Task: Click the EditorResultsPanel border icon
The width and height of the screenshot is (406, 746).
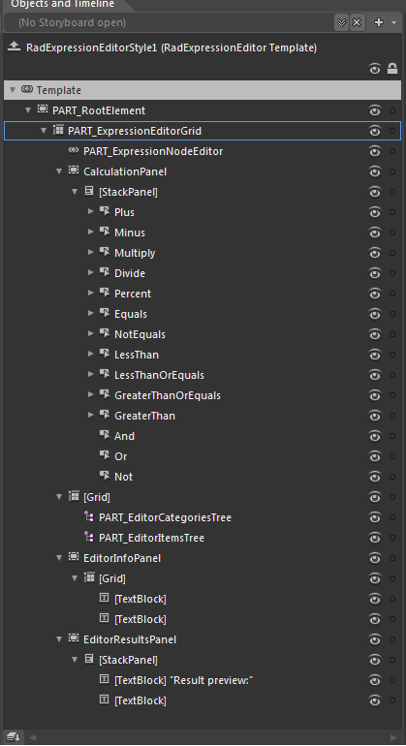Action: point(74,638)
